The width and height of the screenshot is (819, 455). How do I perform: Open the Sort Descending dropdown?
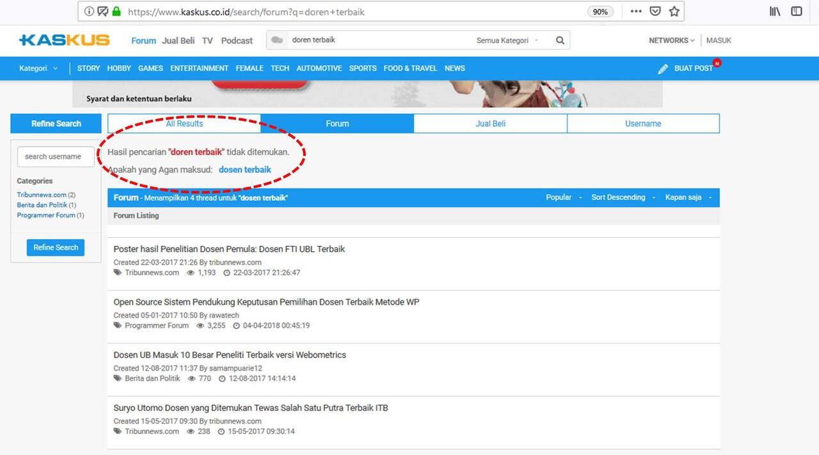pos(623,197)
